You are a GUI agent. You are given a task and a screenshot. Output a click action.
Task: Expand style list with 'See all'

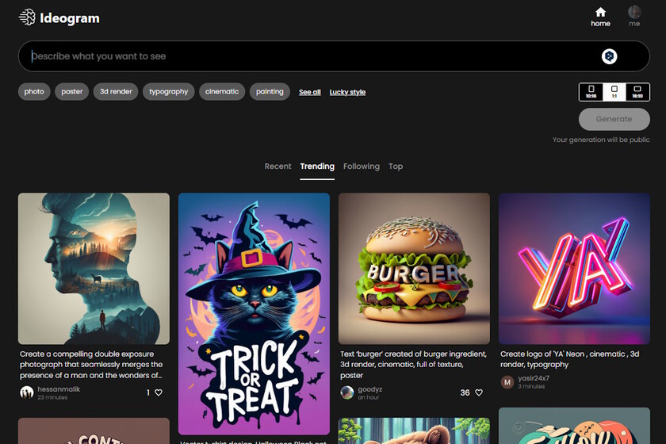309,92
